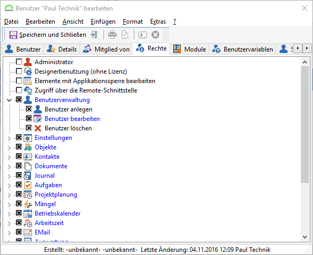Click the save icon next to Speichern
313x255 pixels.
click(13, 35)
